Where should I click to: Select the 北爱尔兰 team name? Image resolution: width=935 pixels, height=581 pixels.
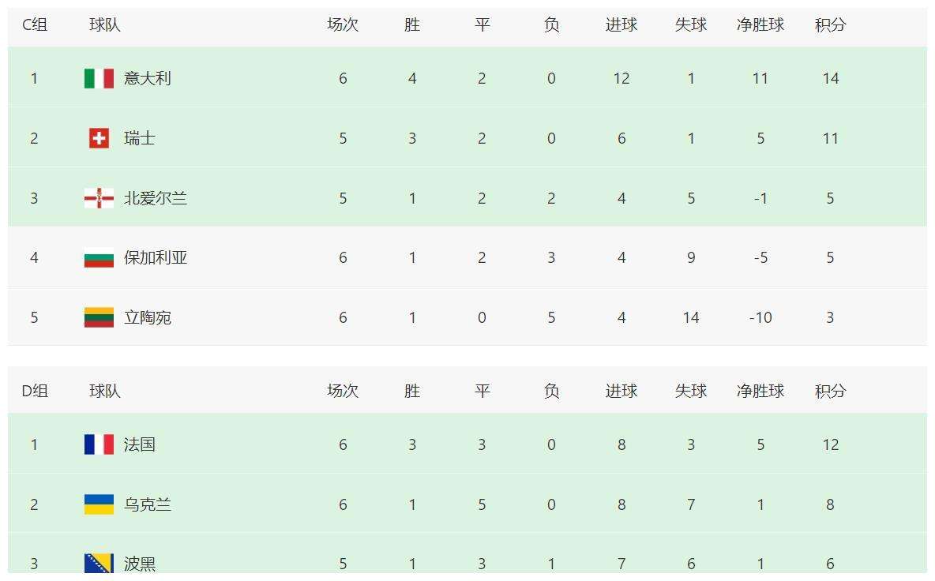[x=156, y=198]
